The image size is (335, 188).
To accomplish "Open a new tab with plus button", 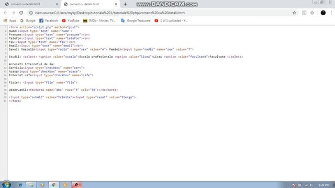I will tap(125, 4).
